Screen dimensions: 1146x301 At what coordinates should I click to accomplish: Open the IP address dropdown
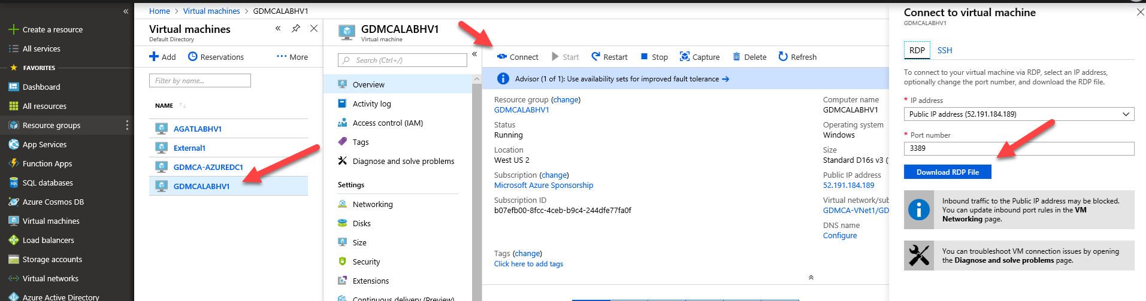1019,114
